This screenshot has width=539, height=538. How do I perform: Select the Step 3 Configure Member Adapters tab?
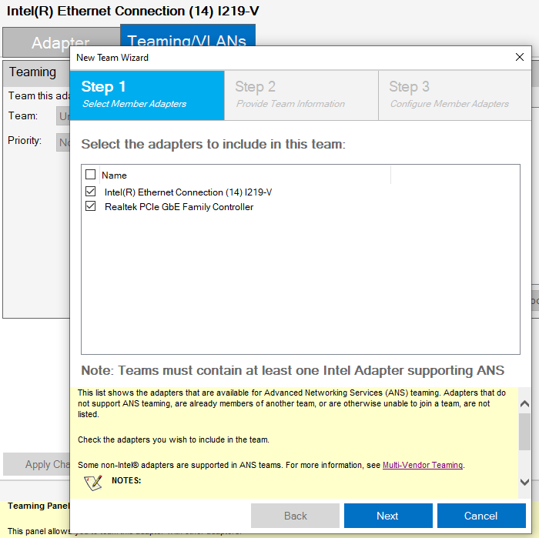455,95
